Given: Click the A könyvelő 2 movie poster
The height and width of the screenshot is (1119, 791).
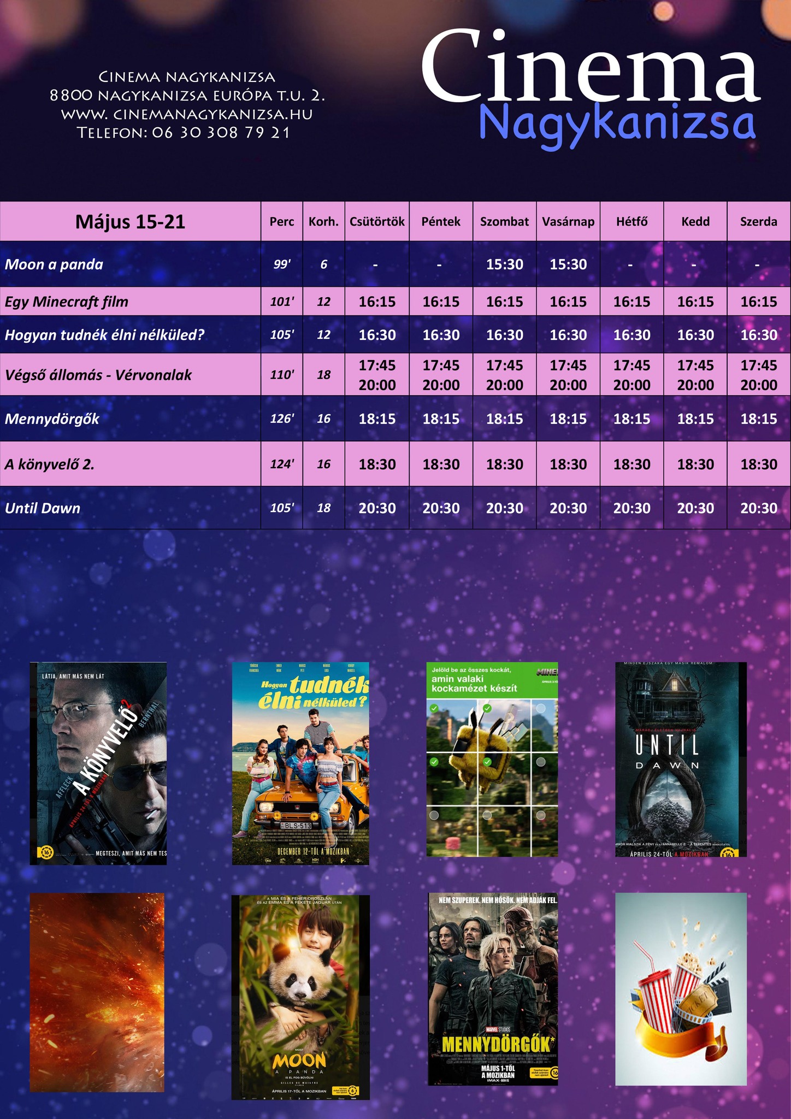Looking at the screenshot, I should click(98, 763).
